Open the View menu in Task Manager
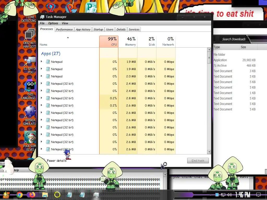 coord(65,23)
